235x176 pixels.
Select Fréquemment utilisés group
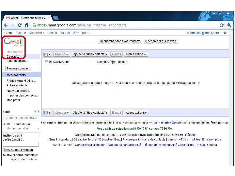tap(21, 81)
